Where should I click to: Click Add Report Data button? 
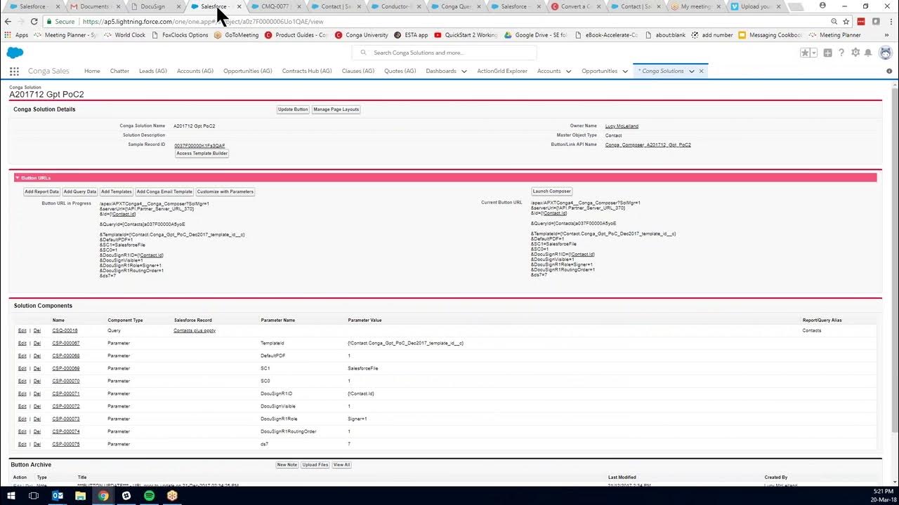pyautogui.click(x=42, y=191)
